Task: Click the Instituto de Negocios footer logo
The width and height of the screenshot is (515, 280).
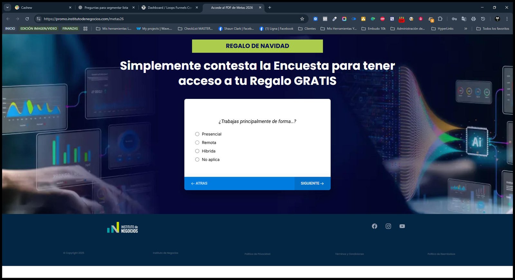Action: click(122, 228)
